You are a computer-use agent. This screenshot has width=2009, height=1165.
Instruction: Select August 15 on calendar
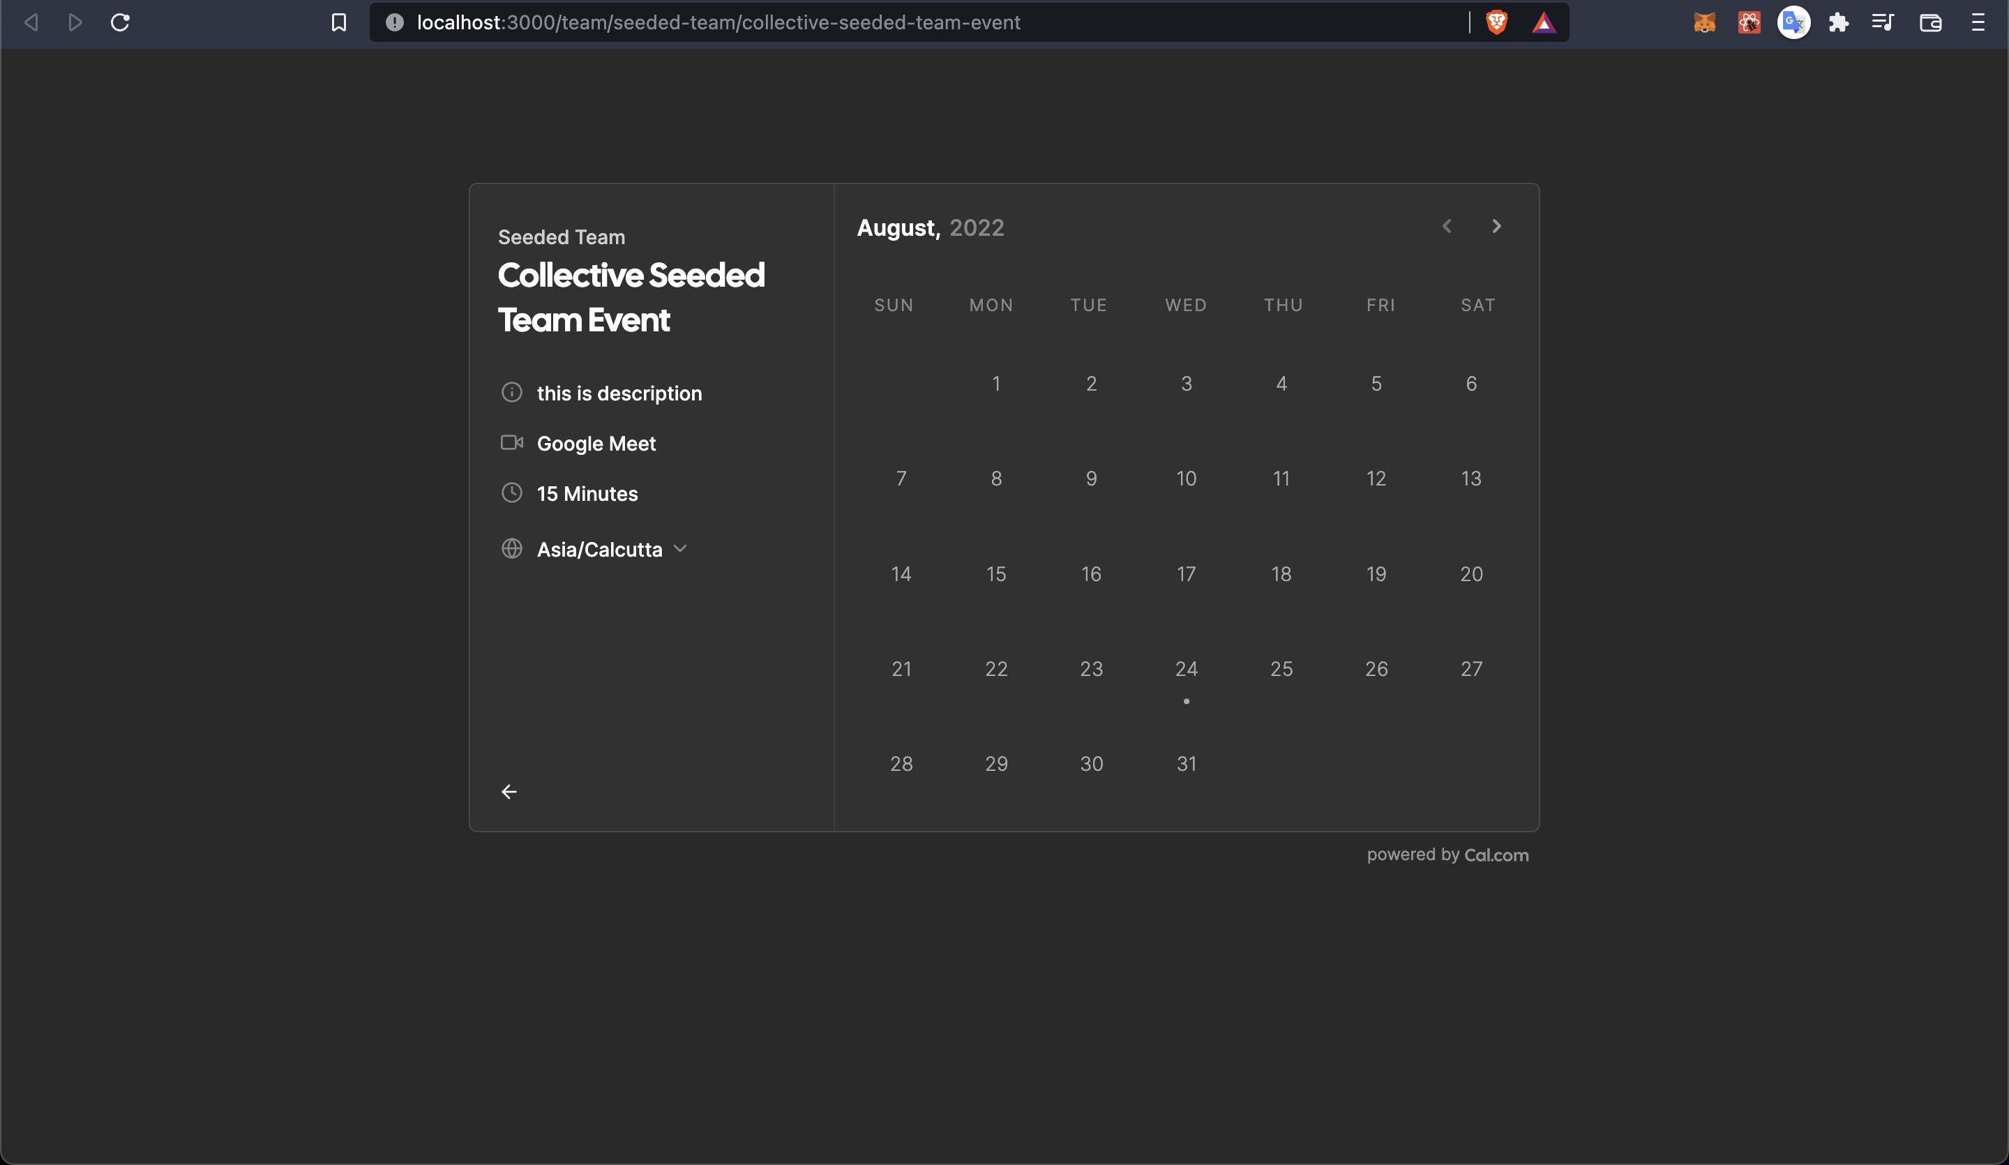pos(995,574)
